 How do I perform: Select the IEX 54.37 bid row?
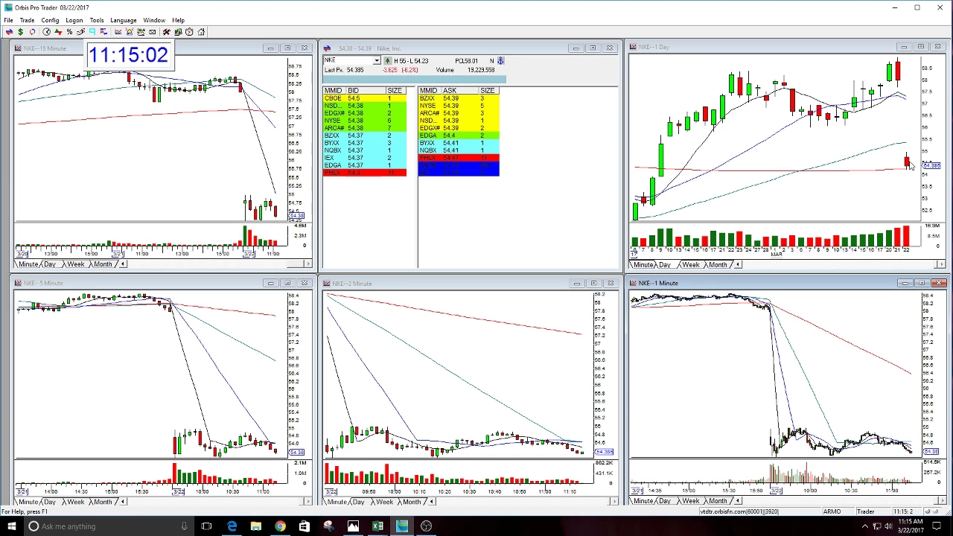[x=365, y=158]
